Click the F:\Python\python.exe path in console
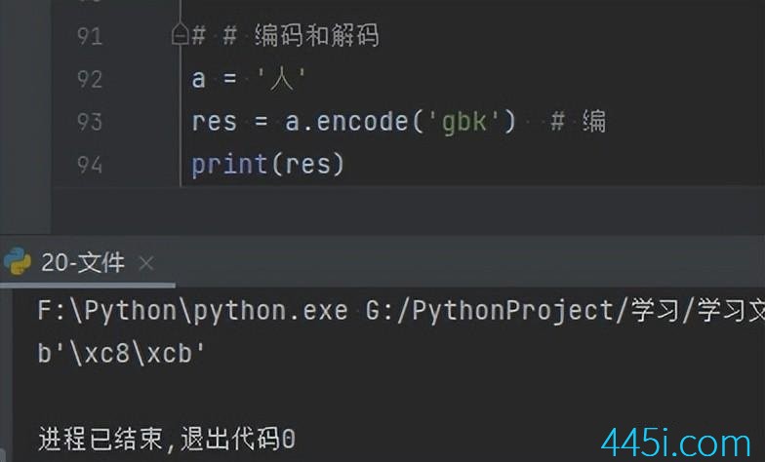Viewport: 765px width, 462px height. [193, 310]
